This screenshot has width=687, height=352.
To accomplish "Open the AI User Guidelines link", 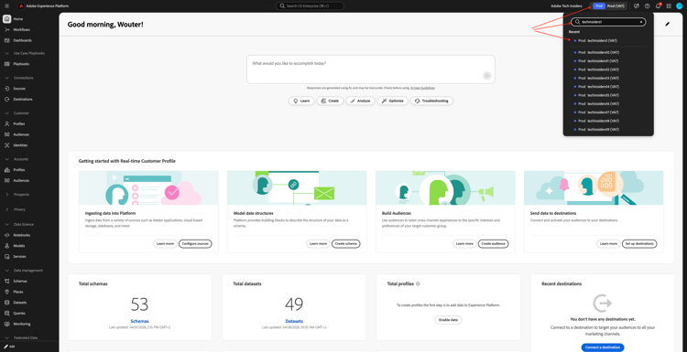I will (x=422, y=88).
